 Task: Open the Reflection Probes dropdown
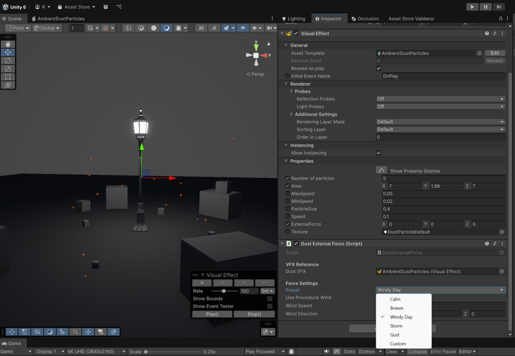(440, 99)
